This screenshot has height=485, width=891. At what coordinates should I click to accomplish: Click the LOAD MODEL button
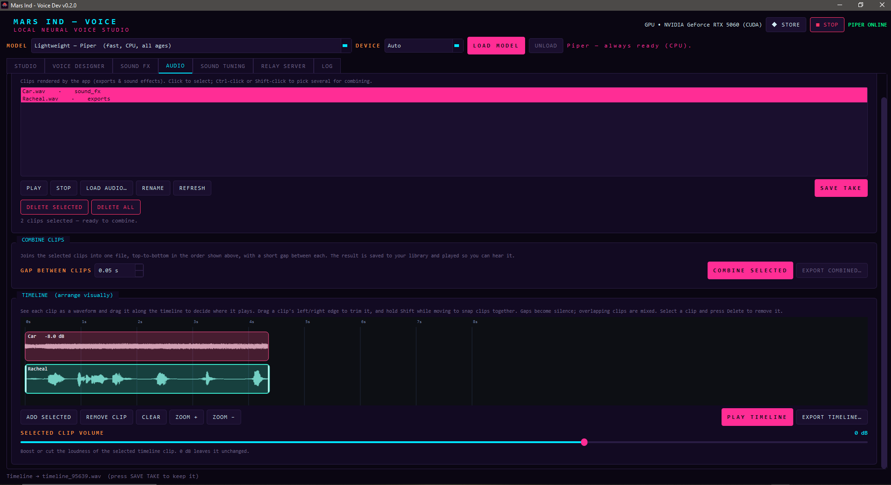496,46
